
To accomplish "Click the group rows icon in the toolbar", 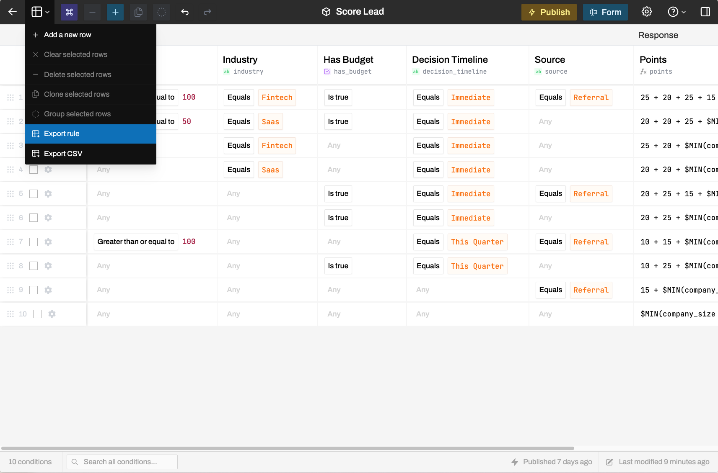I will pyautogui.click(x=161, y=12).
